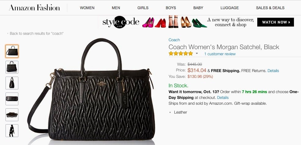301x145 pixels.
Task: Show the side-view bag thumbnail
Action: click(12, 83)
